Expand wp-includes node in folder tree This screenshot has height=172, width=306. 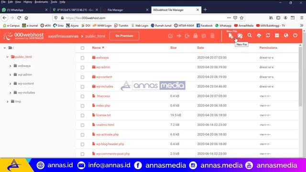point(10,93)
